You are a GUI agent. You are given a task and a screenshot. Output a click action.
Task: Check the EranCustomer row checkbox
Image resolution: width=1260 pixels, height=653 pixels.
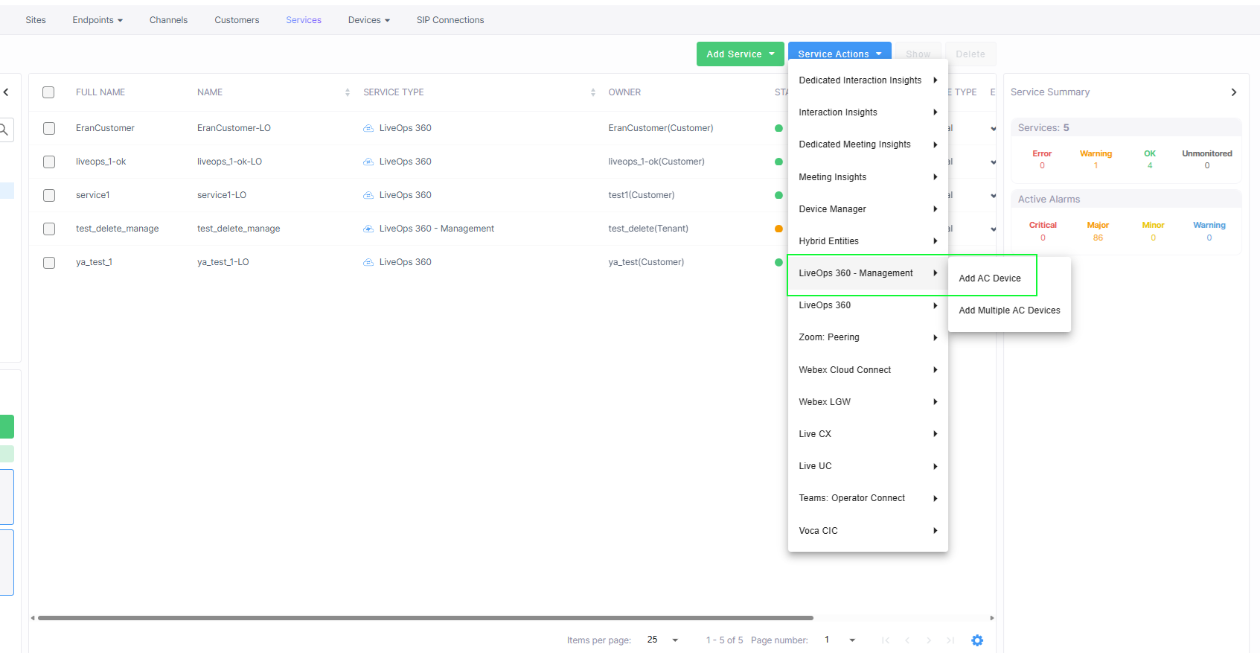[49, 128]
